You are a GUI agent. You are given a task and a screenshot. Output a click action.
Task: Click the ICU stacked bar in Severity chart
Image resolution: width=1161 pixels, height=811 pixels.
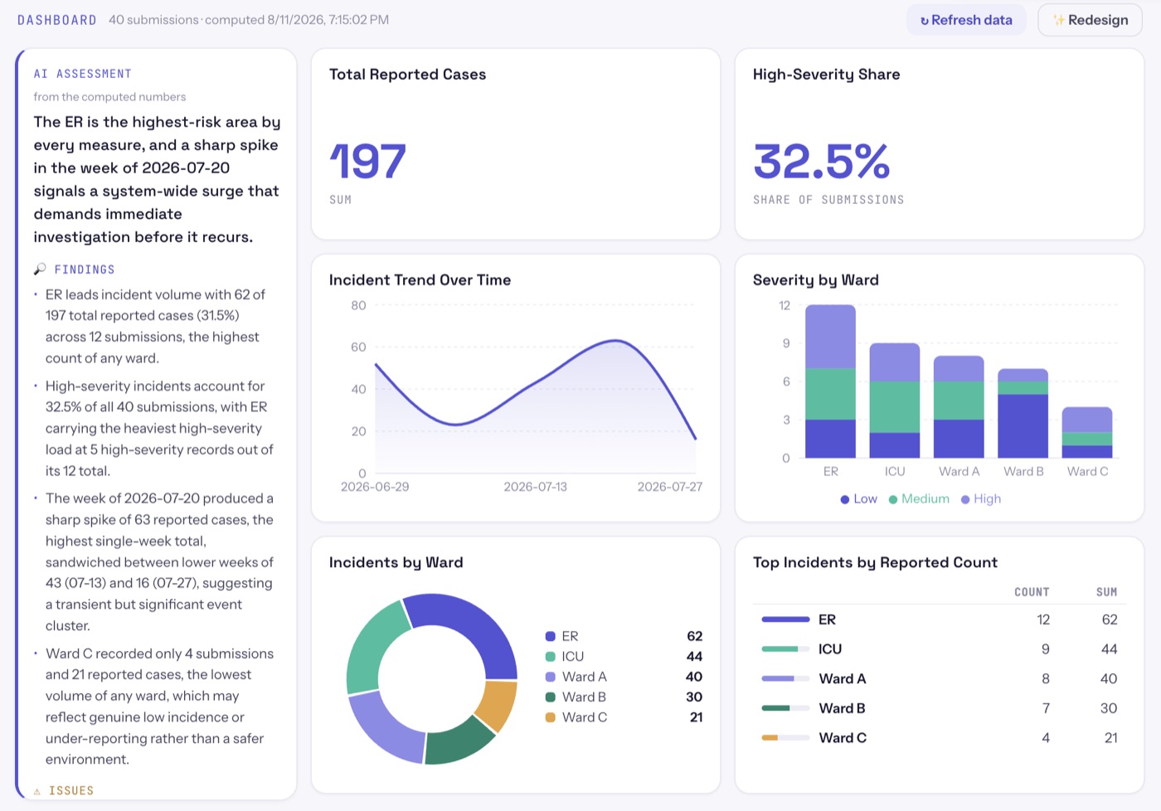pyautogui.click(x=895, y=401)
